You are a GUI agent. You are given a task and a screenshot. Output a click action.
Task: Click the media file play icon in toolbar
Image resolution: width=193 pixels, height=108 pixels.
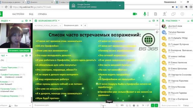[156, 14]
